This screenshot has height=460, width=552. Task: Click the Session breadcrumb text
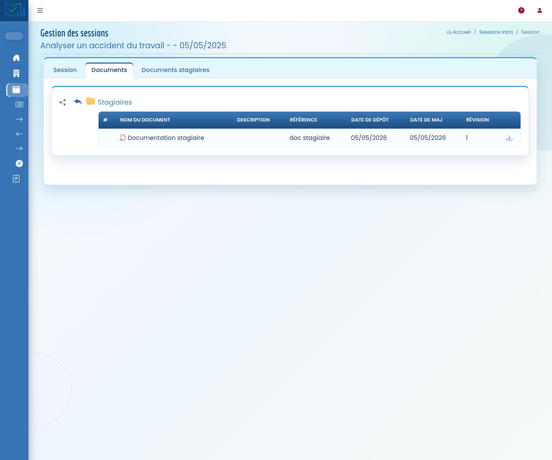(x=531, y=32)
